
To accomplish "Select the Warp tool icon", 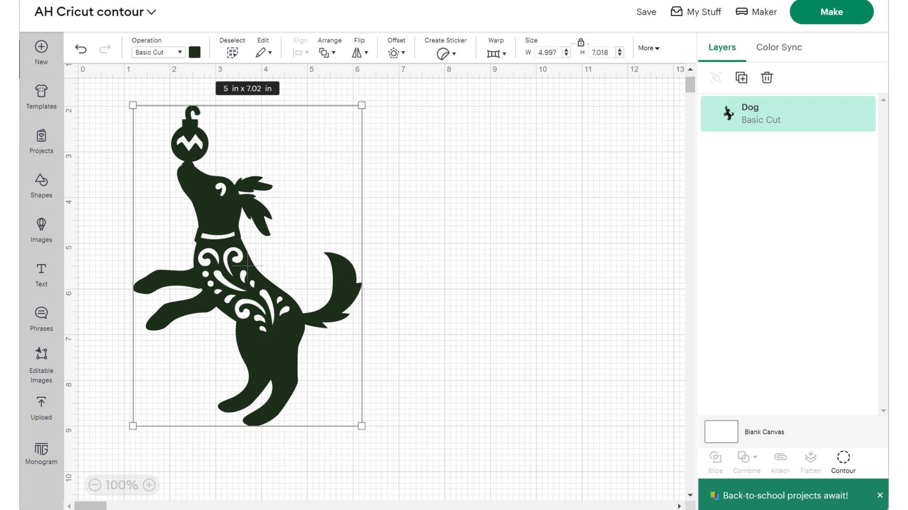I will tap(493, 52).
